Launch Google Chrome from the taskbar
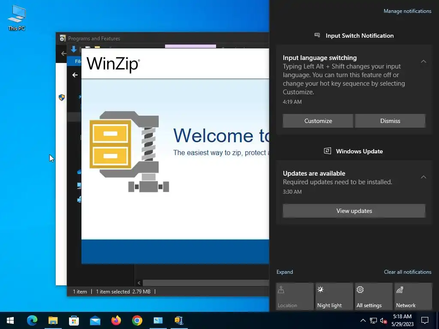 [137, 320]
